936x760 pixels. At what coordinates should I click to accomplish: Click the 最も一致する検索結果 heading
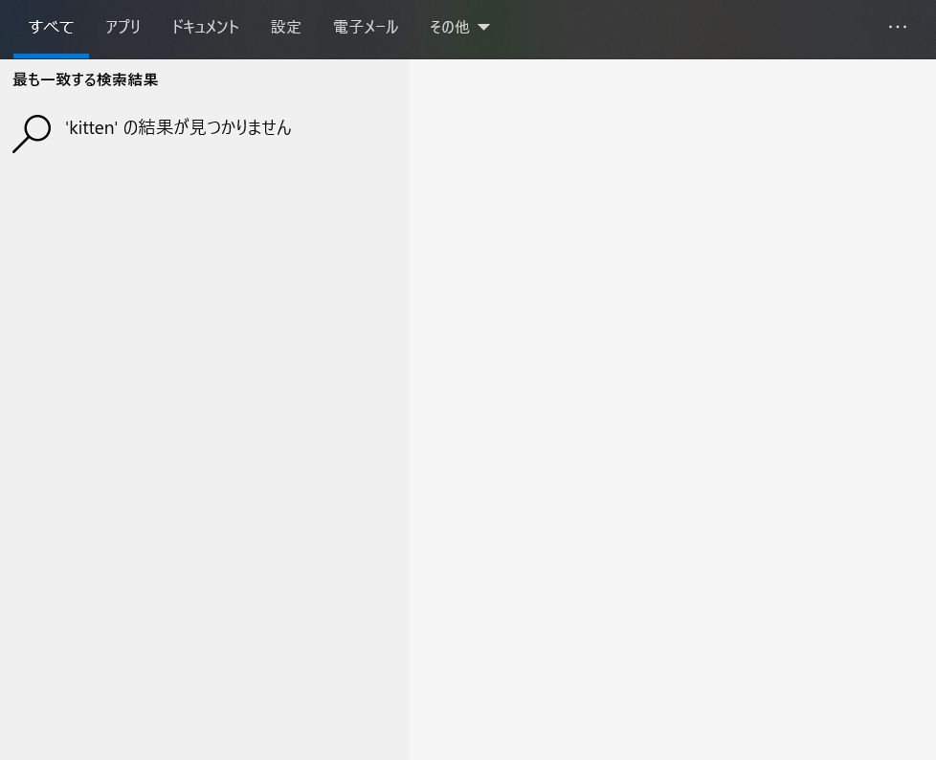click(x=85, y=80)
